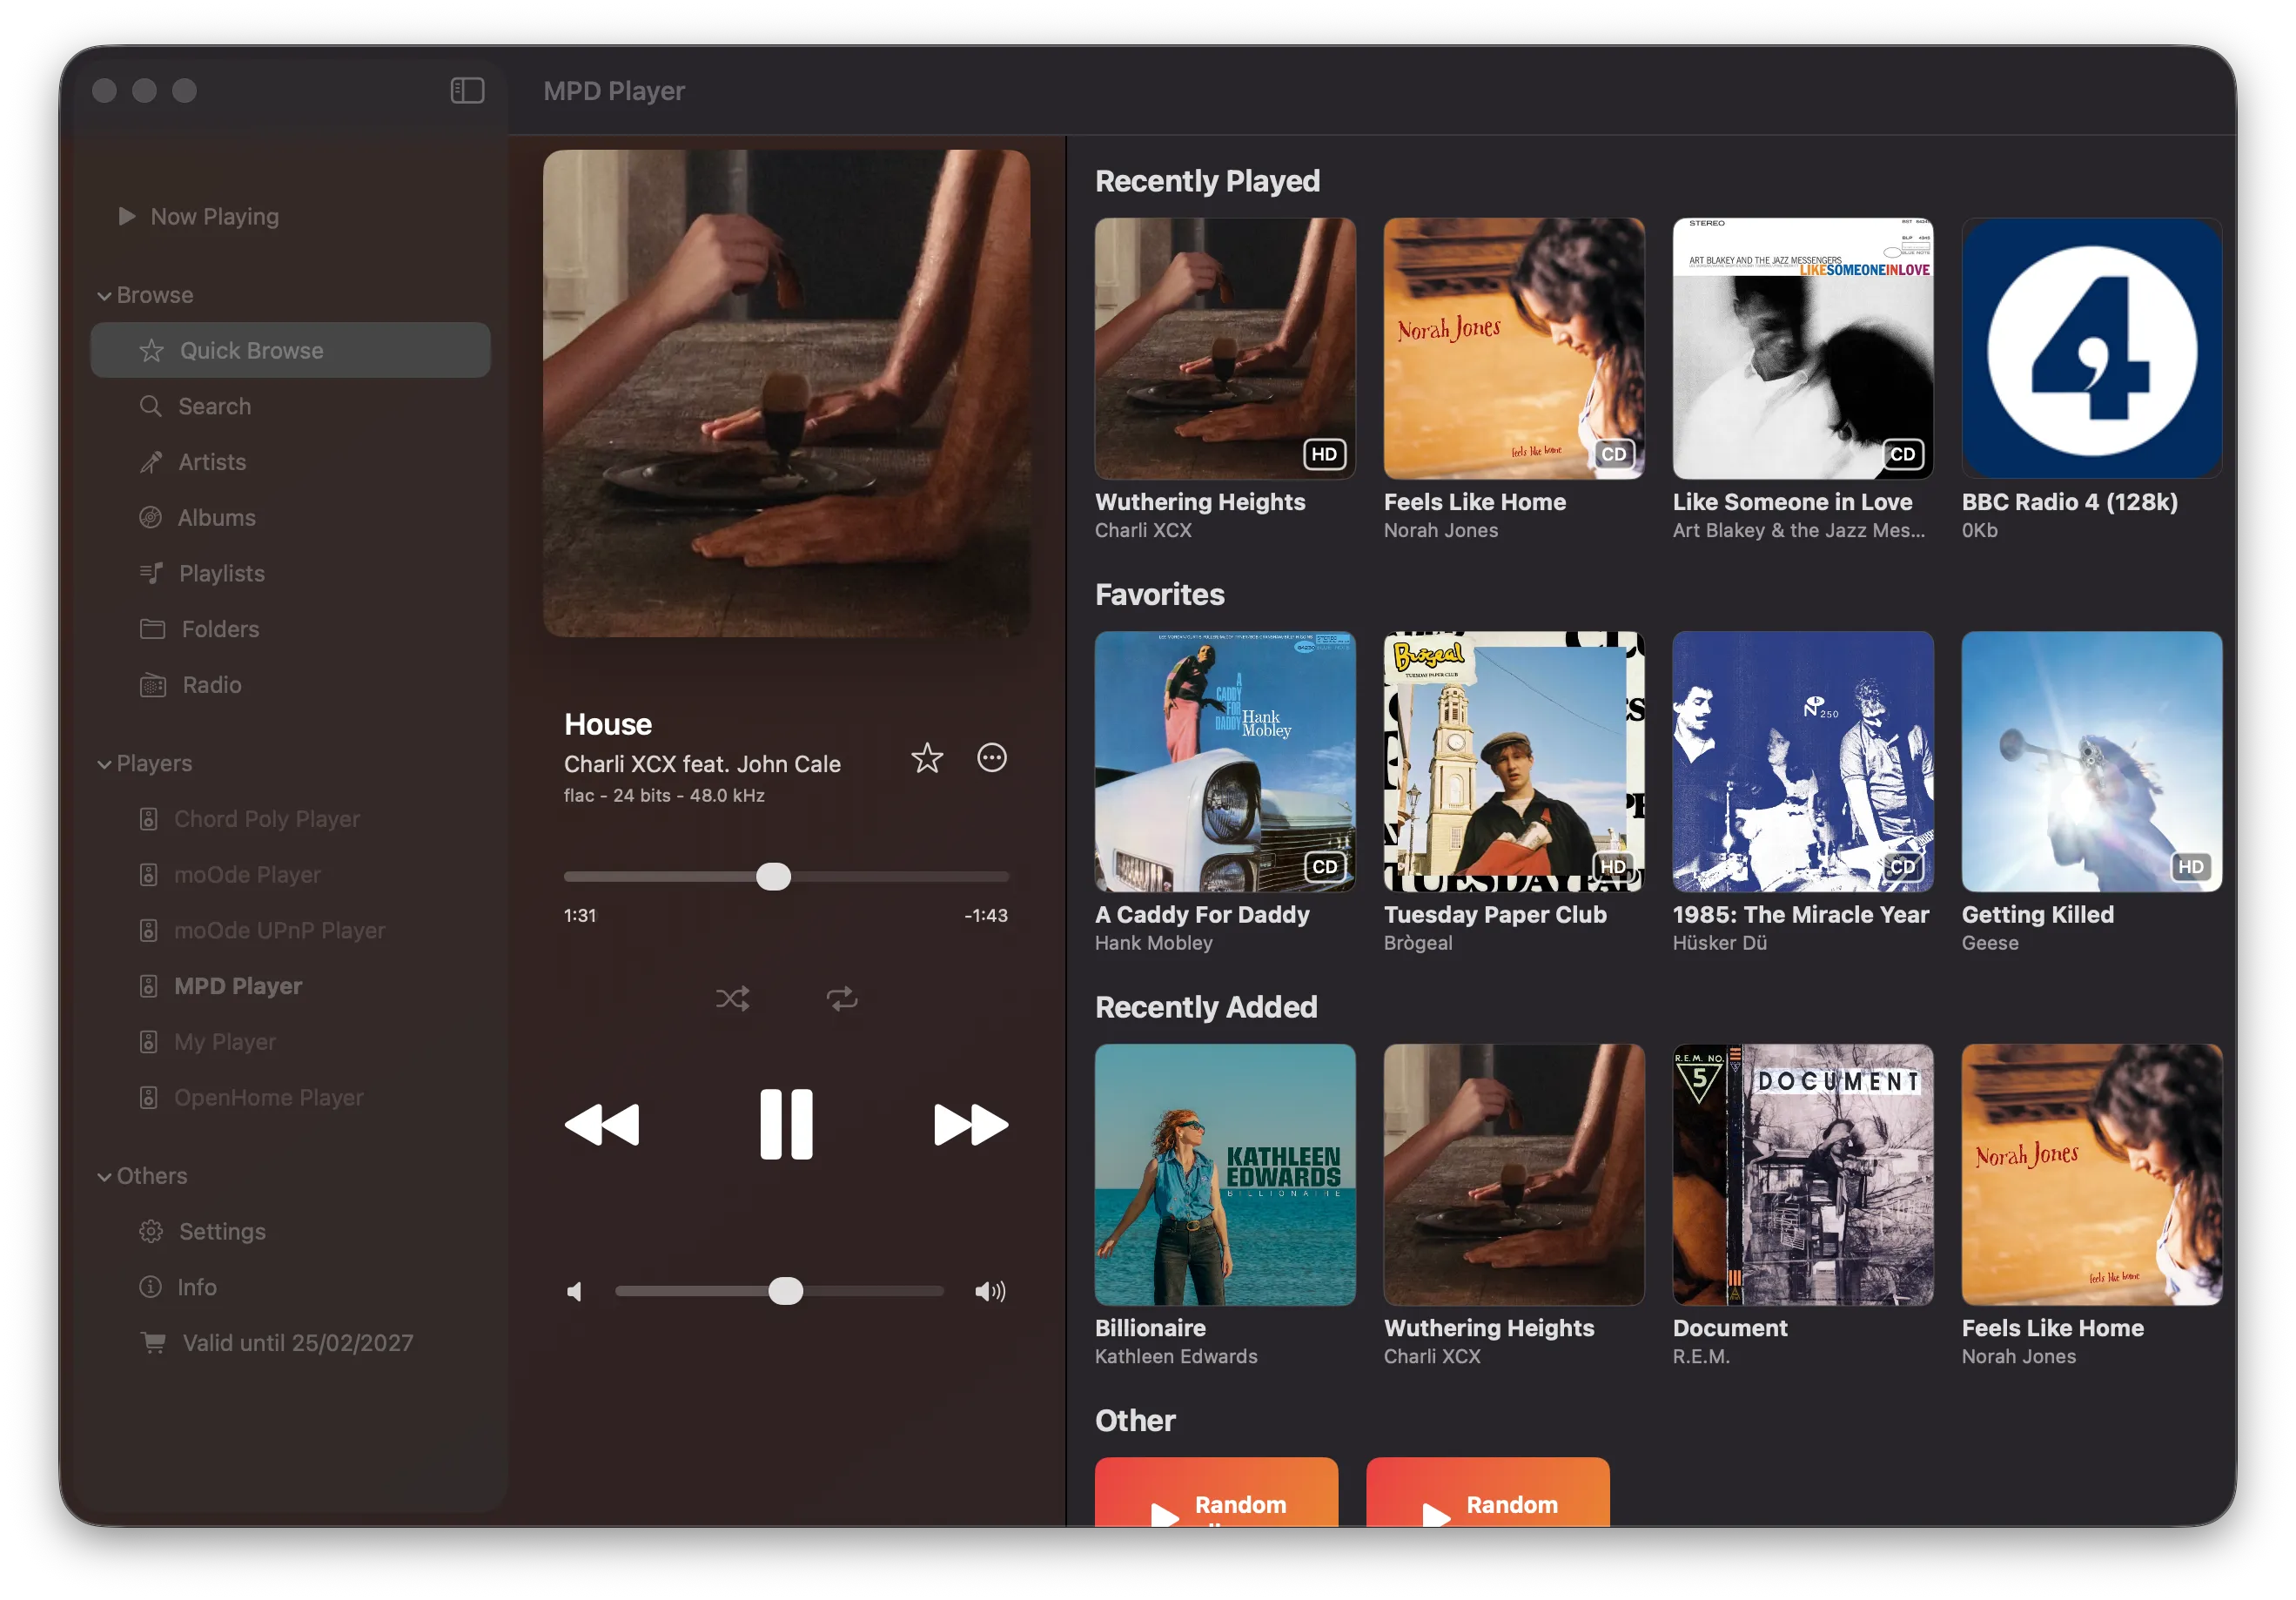This screenshot has height=1600, width=2296.
Task: Collapse the Others section
Action: pos(104,1177)
